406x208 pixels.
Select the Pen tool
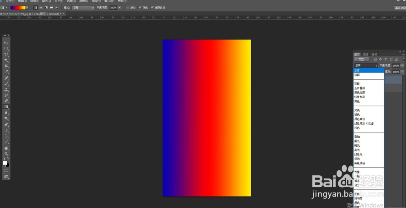click(6, 125)
